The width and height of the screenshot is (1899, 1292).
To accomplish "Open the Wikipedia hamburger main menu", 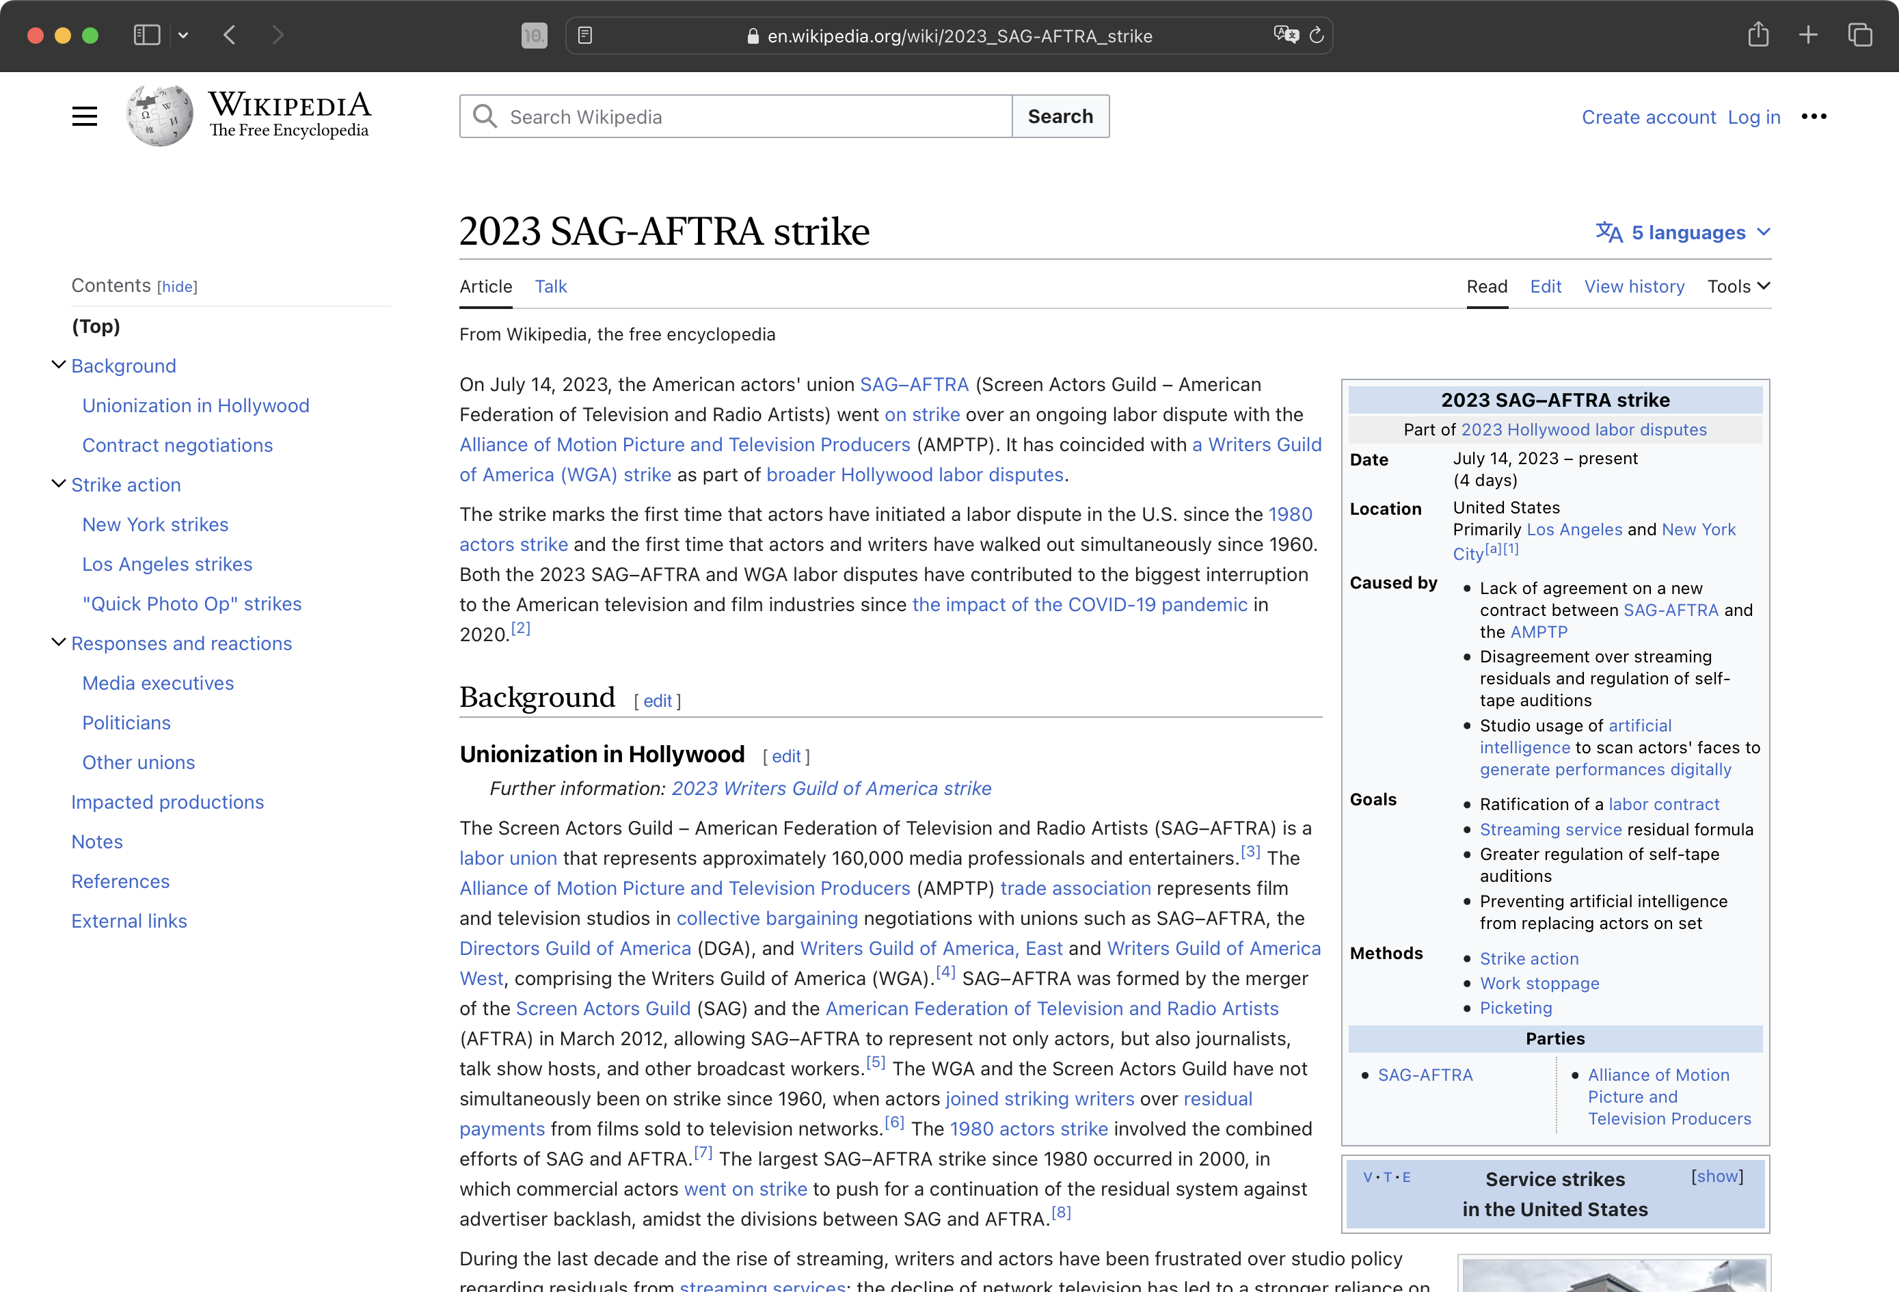I will coord(84,116).
